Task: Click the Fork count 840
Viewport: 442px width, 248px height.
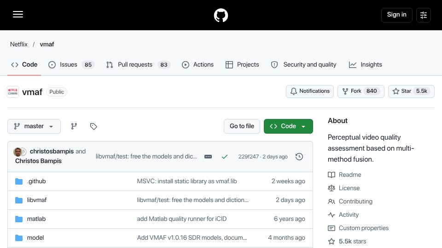Action: tap(372, 91)
